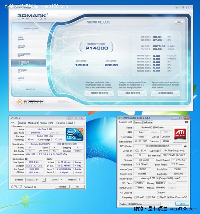Click the CPU name Intel Core i7 920

pyautogui.click(x=45, y=129)
